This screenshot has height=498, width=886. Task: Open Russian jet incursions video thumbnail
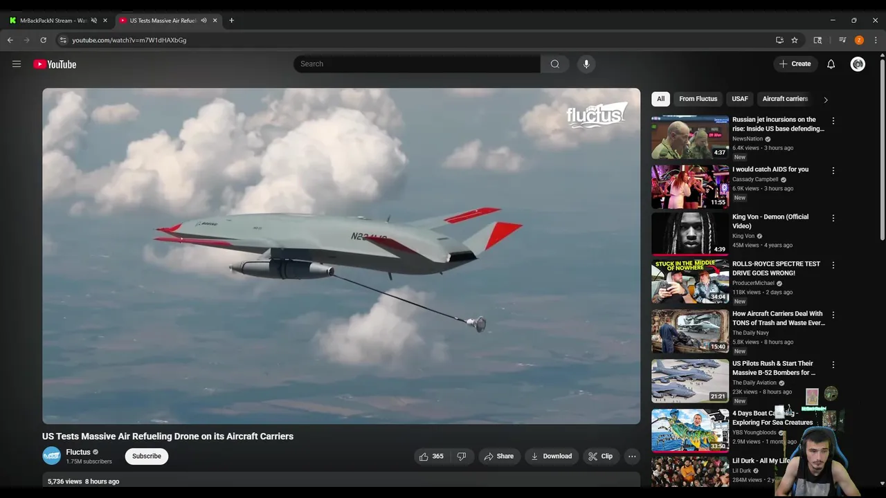[690, 137]
